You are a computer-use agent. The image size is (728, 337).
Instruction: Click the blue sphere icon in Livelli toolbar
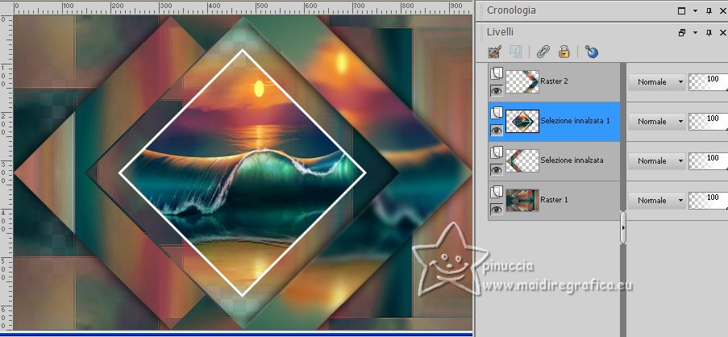(591, 52)
